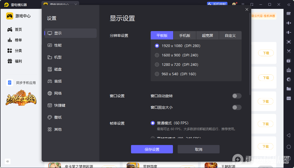Mute audio with the bottom-left speaker icon

pyautogui.click(x=7, y=161)
